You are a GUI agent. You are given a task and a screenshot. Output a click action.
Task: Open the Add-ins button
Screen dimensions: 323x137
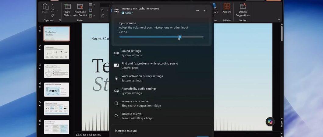(227, 9)
